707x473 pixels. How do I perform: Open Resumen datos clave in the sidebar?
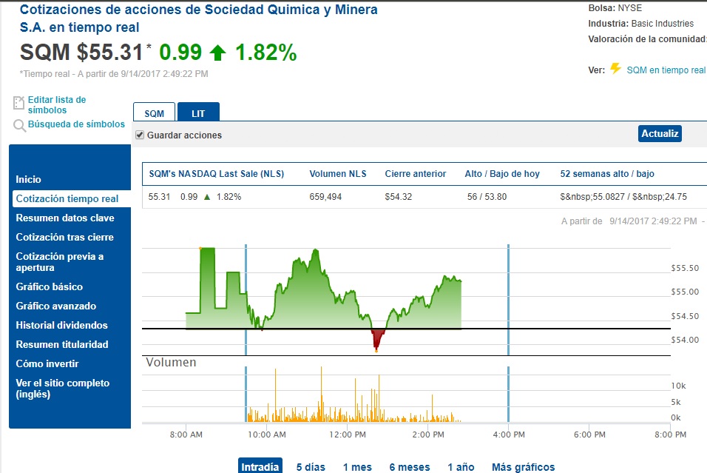click(x=65, y=218)
